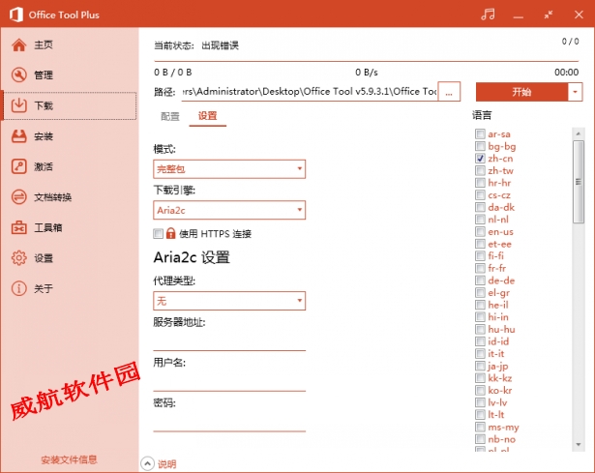This screenshot has height=473, width=595.
Task: Click the 用户名 input field
Action: (229, 381)
